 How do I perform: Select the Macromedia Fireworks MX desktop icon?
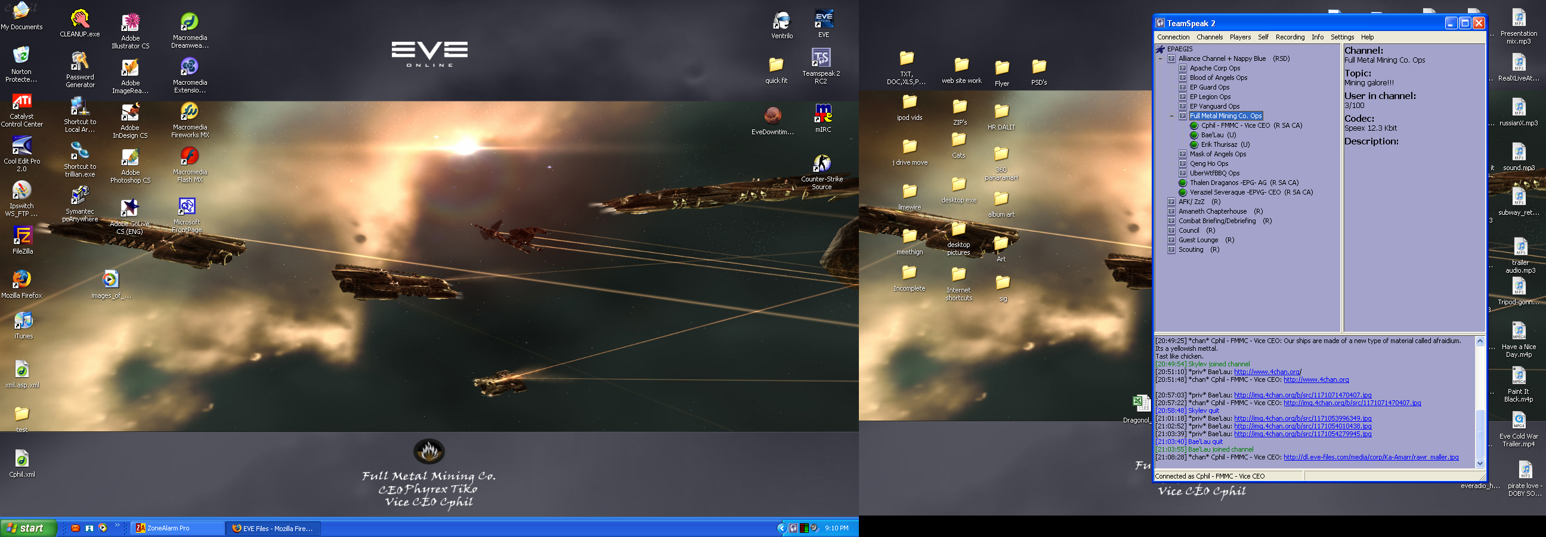pyautogui.click(x=190, y=121)
